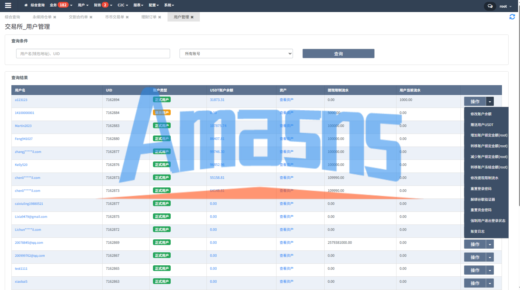This screenshot has width=520, height=290.
Task: Close the 交割合约单 tab
Action: tap(91, 17)
